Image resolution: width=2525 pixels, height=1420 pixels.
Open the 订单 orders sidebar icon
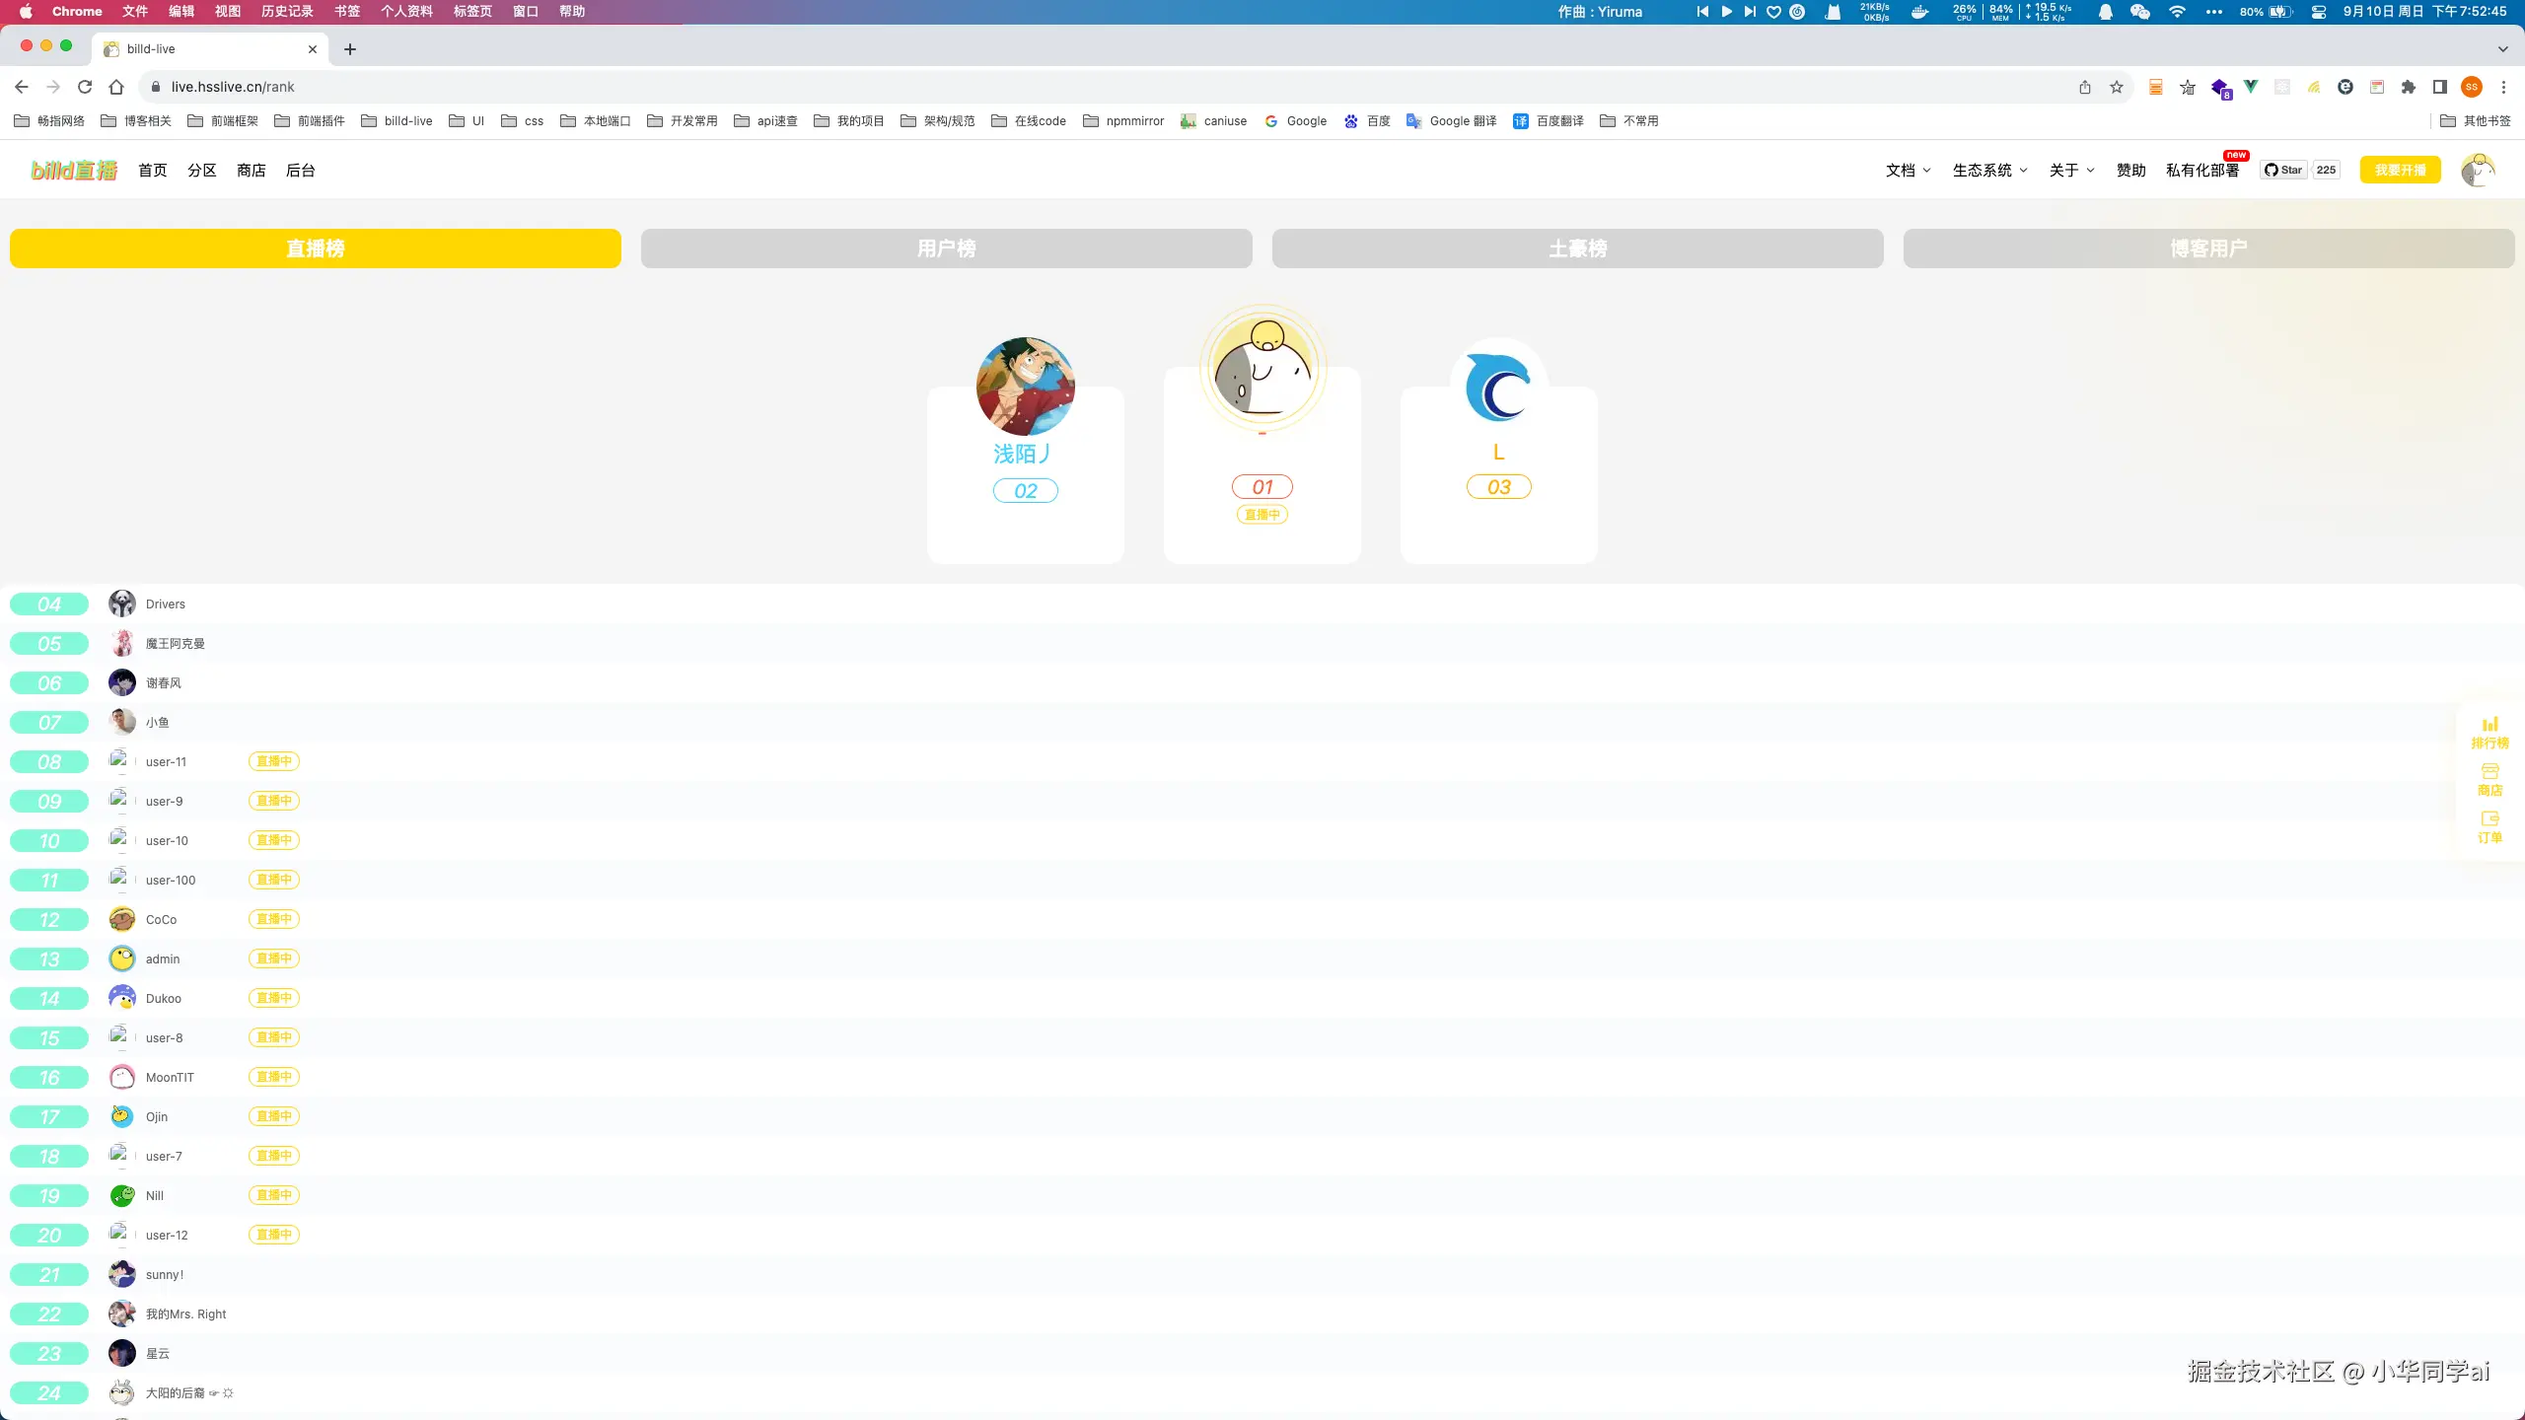2489,826
